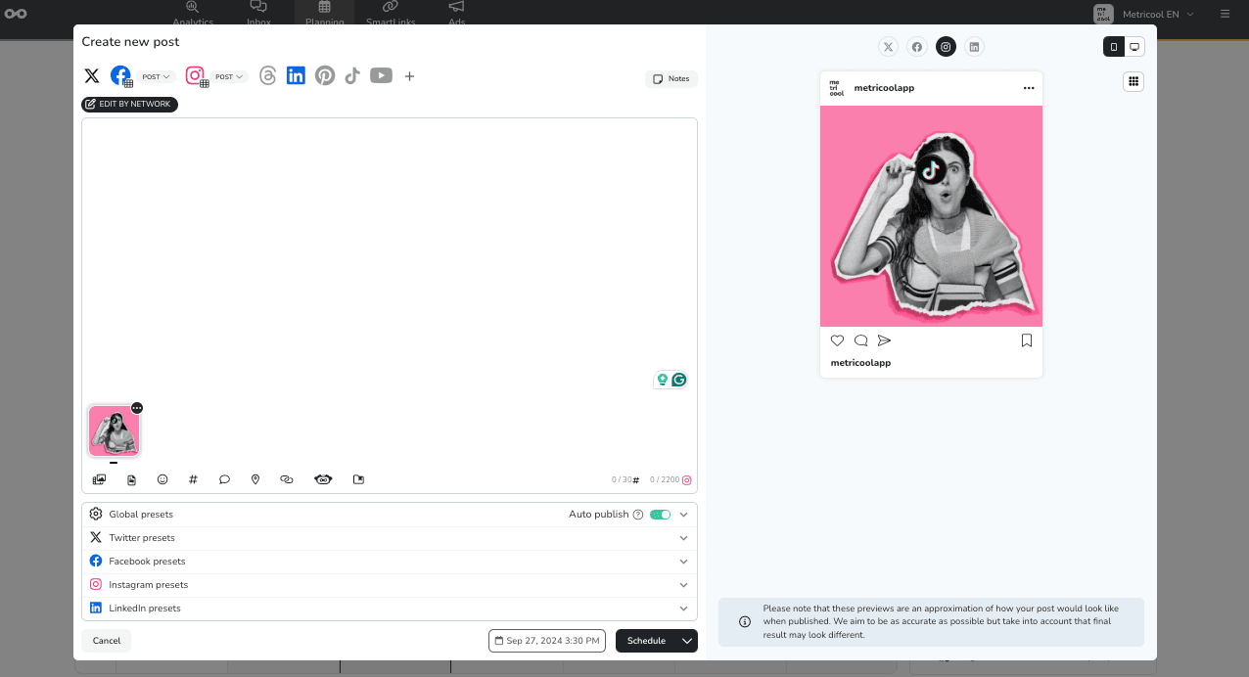Click the Grammarly icon near the editor
The image size is (1249, 677).
point(679,379)
